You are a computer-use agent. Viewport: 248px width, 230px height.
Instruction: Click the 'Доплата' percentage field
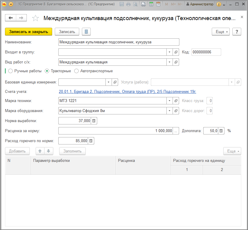(211, 131)
